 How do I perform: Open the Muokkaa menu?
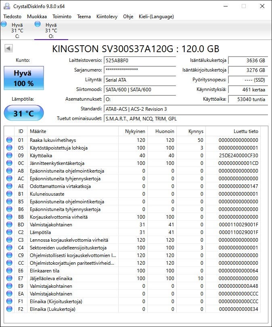click(37, 17)
